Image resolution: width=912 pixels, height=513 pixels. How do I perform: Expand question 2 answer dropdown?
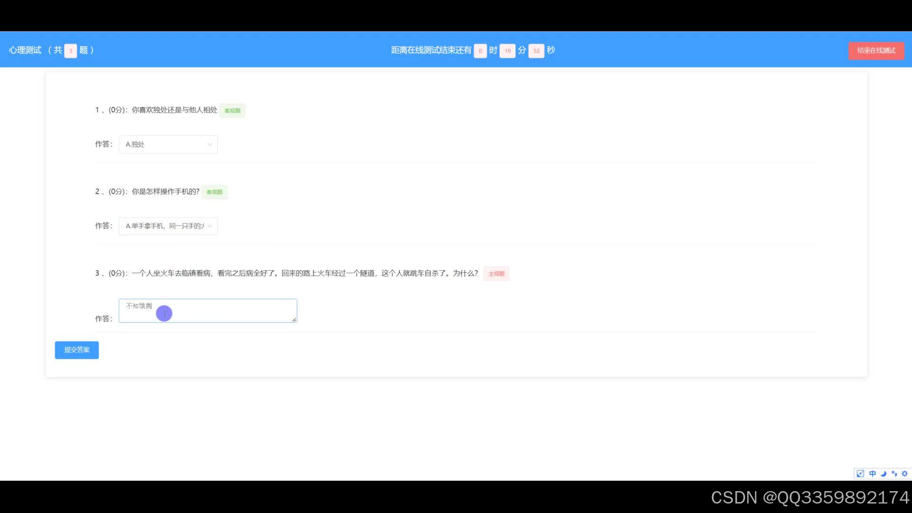point(168,226)
